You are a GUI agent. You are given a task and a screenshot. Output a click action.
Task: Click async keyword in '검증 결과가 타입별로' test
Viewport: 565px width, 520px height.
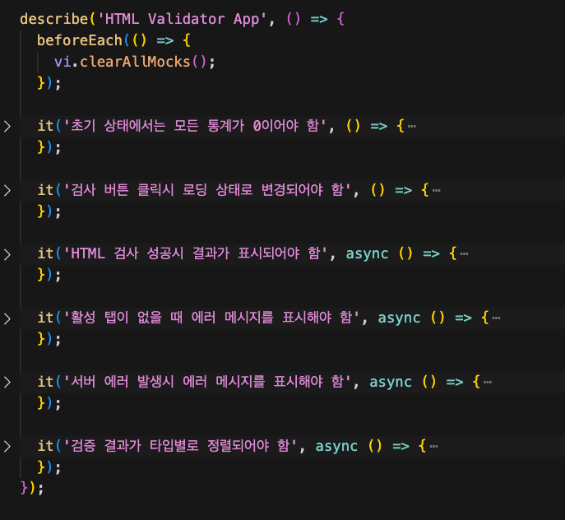coord(336,446)
